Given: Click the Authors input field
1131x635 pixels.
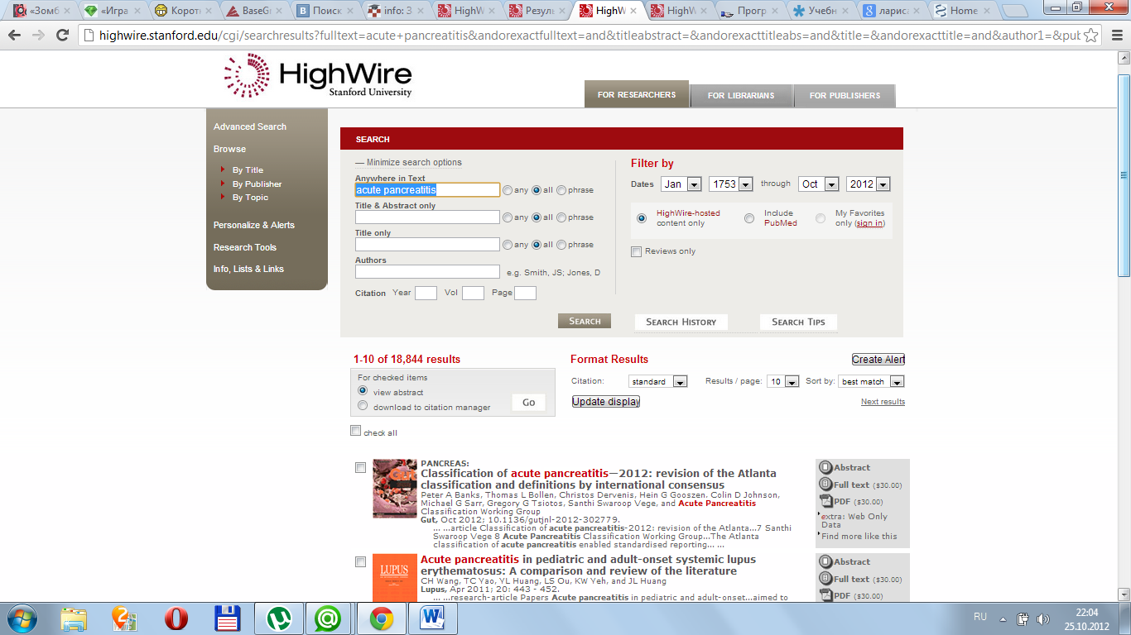Looking at the screenshot, I should tap(427, 272).
